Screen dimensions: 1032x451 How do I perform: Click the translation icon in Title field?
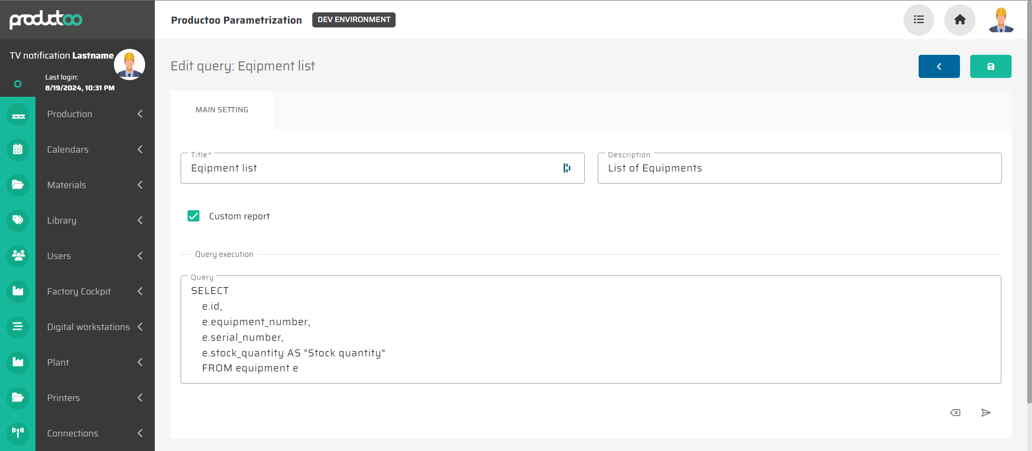[x=567, y=168]
